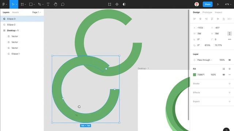Click the height field 786
The width and height of the screenshot is (234, 131).
(x=217, y=33)
